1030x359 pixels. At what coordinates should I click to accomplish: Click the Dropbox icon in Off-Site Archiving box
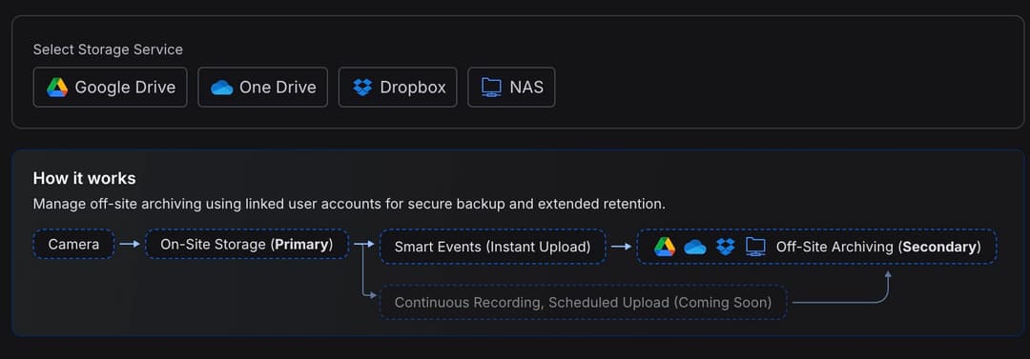point(725,247)
